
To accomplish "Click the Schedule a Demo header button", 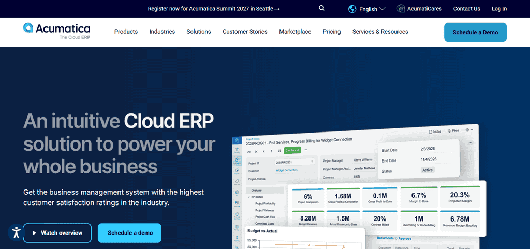I will (475, 33).
